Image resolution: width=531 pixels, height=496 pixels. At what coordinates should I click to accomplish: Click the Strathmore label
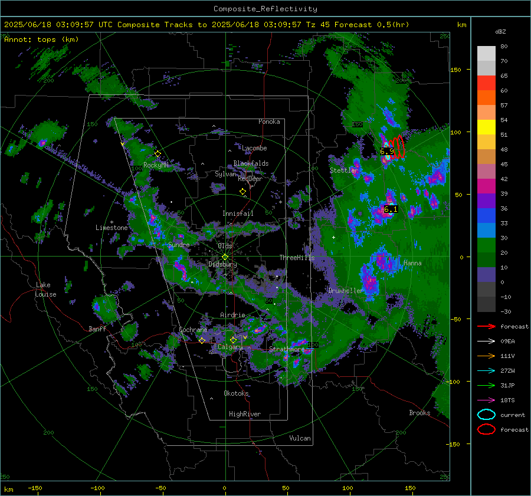[x=287, y=349]
